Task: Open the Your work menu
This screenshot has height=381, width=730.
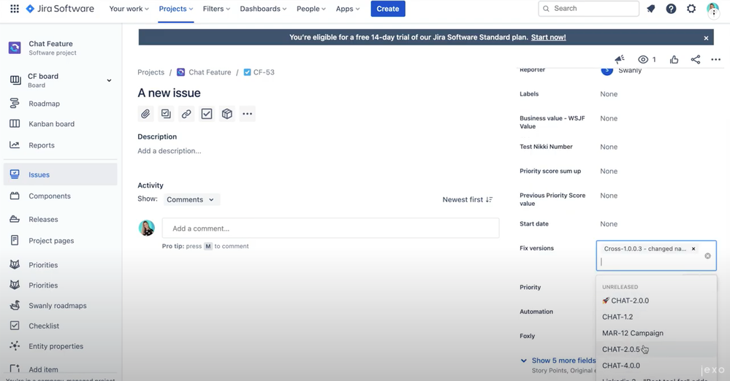Action: tap(129, 8)
